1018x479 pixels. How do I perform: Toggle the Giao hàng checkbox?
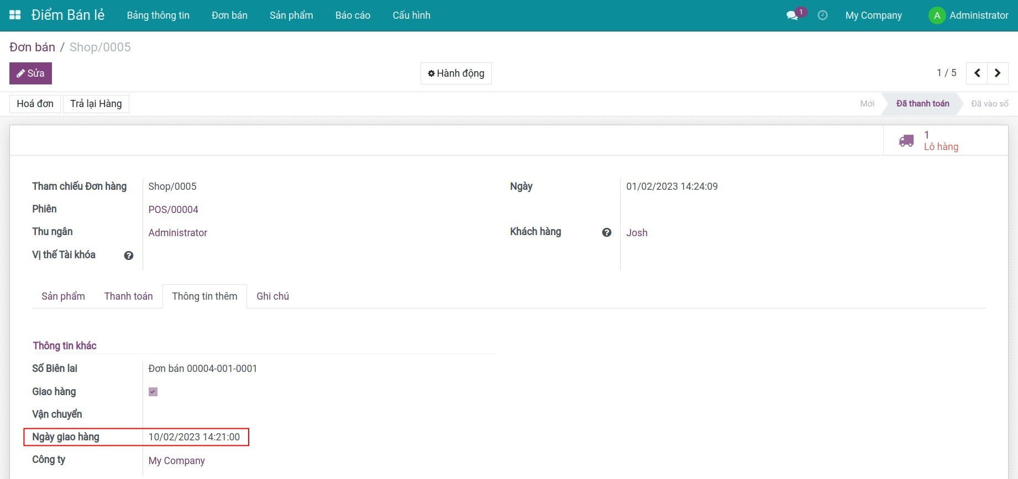tap(153, 392)
